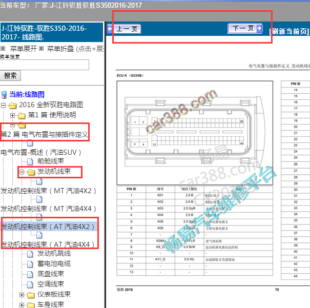Expand 车身线束 folder node
Viewport: 310px width, 308px height.
coord(22,305)
